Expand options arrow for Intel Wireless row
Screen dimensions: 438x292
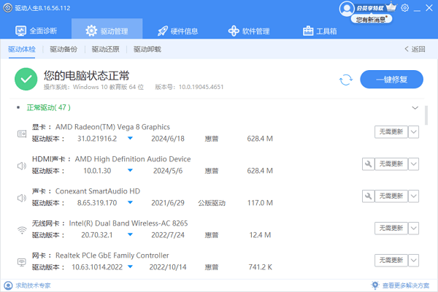click(x=413, y=228)
